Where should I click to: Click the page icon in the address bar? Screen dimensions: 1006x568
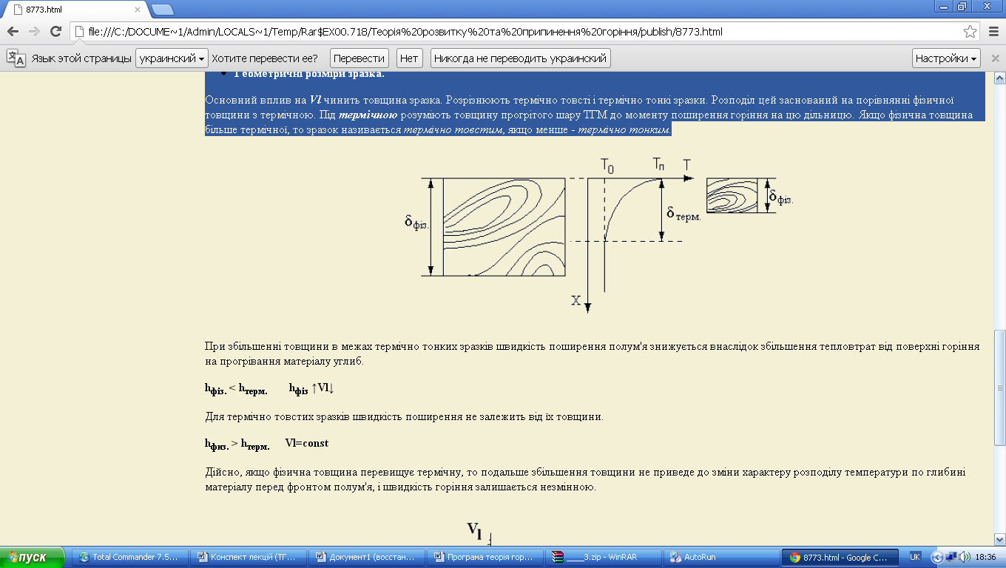(x=80, y=32)
